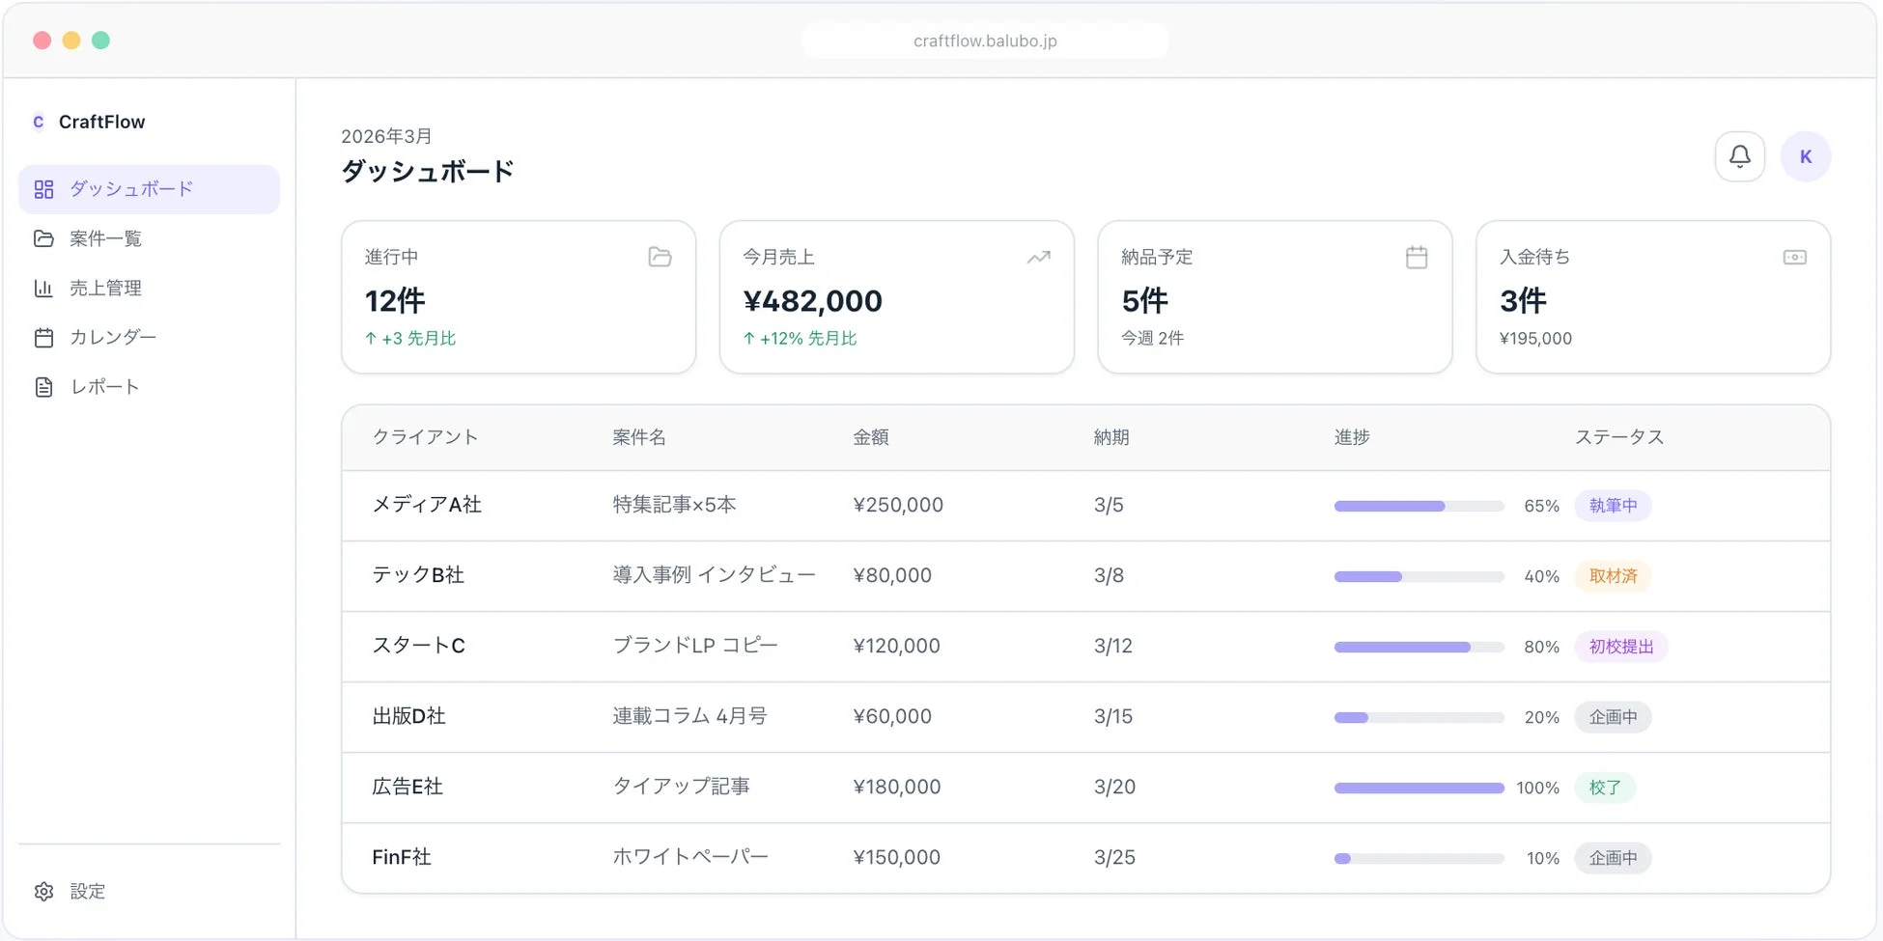
Task: Click the folder icon on 進行中 card
Action: [660, 257]
